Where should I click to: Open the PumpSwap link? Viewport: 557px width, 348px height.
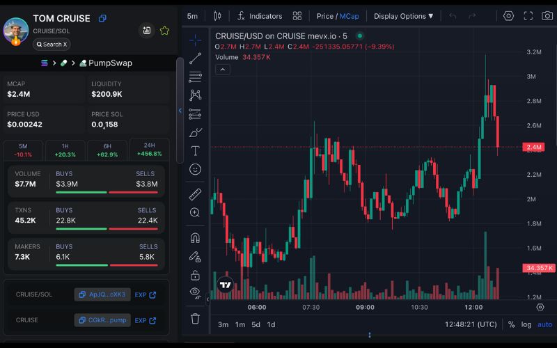[106, 63]
